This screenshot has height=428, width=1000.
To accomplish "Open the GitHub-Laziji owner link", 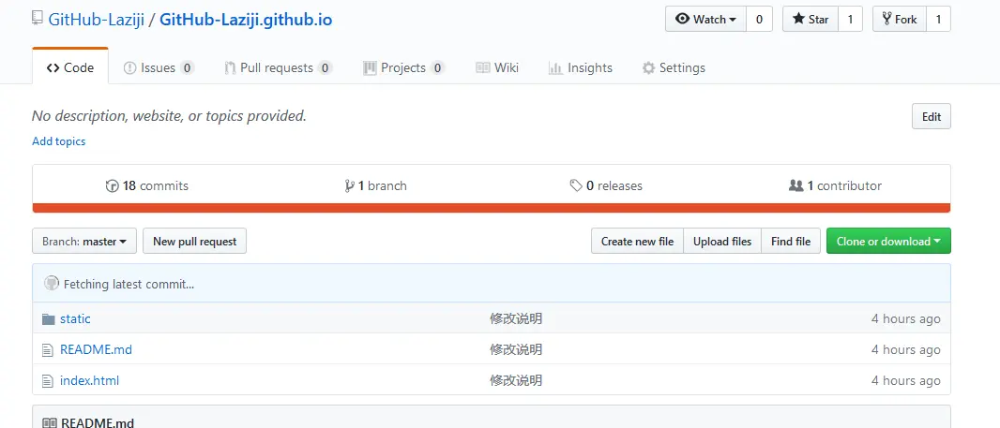I will point(96,19).
